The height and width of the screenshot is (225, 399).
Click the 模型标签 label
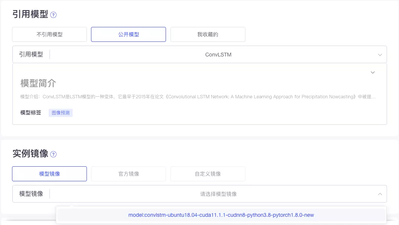30,112
